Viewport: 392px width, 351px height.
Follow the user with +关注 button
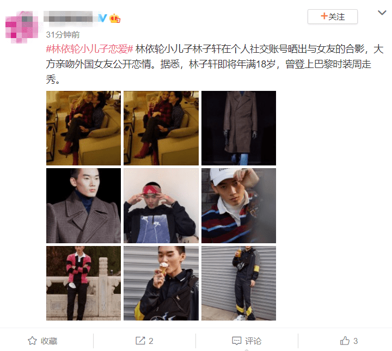tap(333, 17)
